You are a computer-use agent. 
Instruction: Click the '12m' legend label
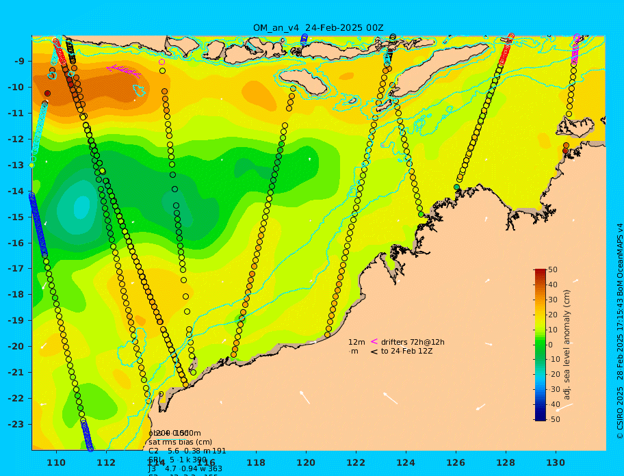(x=356, y=342)
